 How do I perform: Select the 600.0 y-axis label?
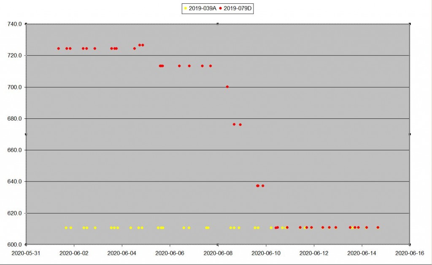[x=14, y=245]
